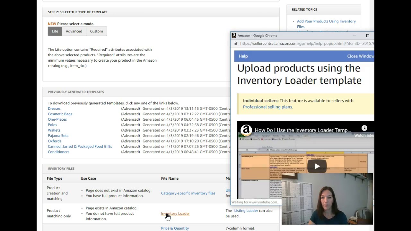Click the Amazon channel logo on video
The image size is (411, 231).
246,130
